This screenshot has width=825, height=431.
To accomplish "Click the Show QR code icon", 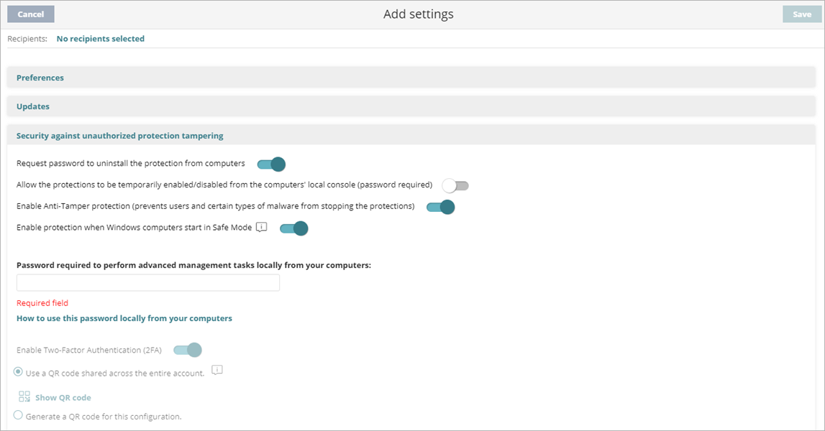I will (x=24, y=396).
